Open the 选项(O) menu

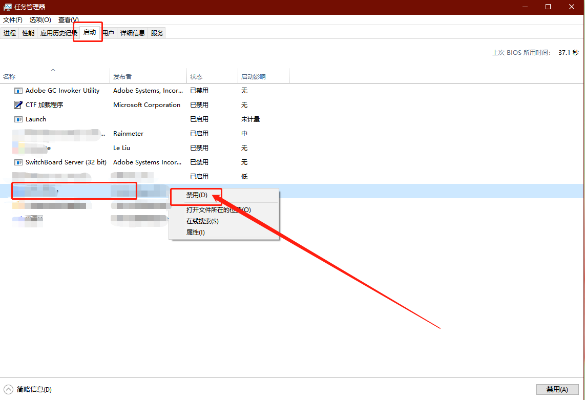(40, 20)
